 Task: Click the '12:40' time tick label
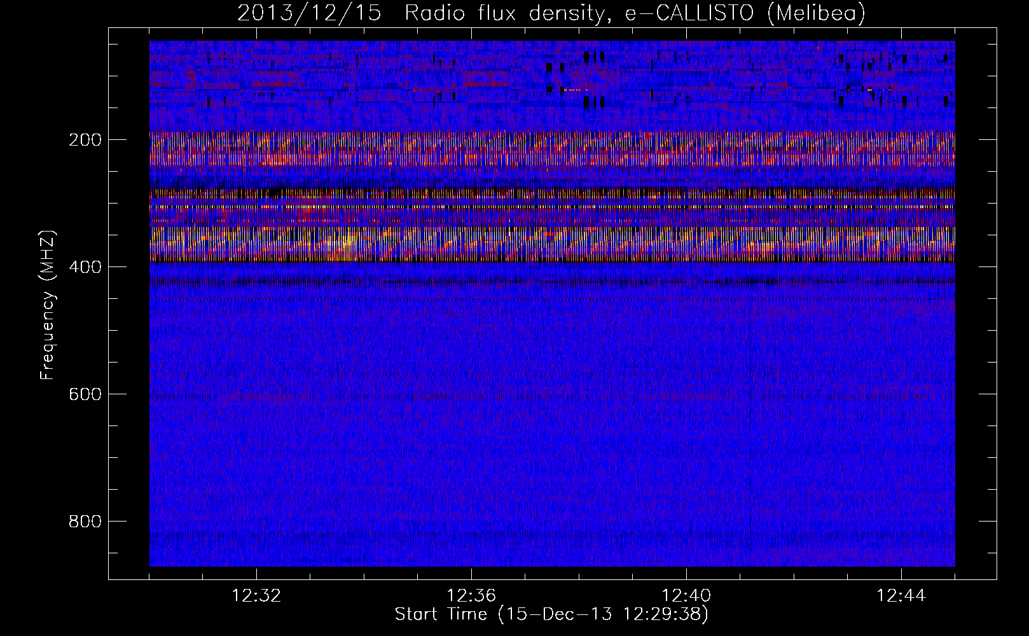pos(686,596)
